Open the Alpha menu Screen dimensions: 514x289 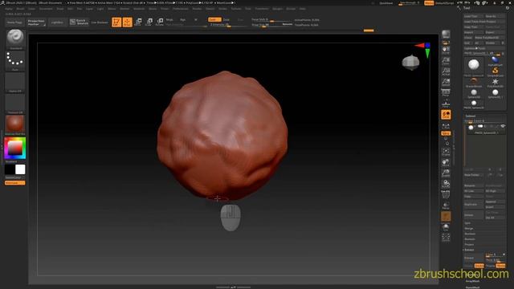click(9, 9)
